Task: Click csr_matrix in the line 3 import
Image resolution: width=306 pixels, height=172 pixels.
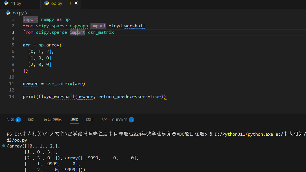Action: [101, 32]
